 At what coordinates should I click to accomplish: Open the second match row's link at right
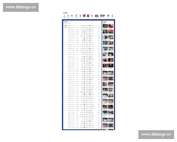point(99,28)
